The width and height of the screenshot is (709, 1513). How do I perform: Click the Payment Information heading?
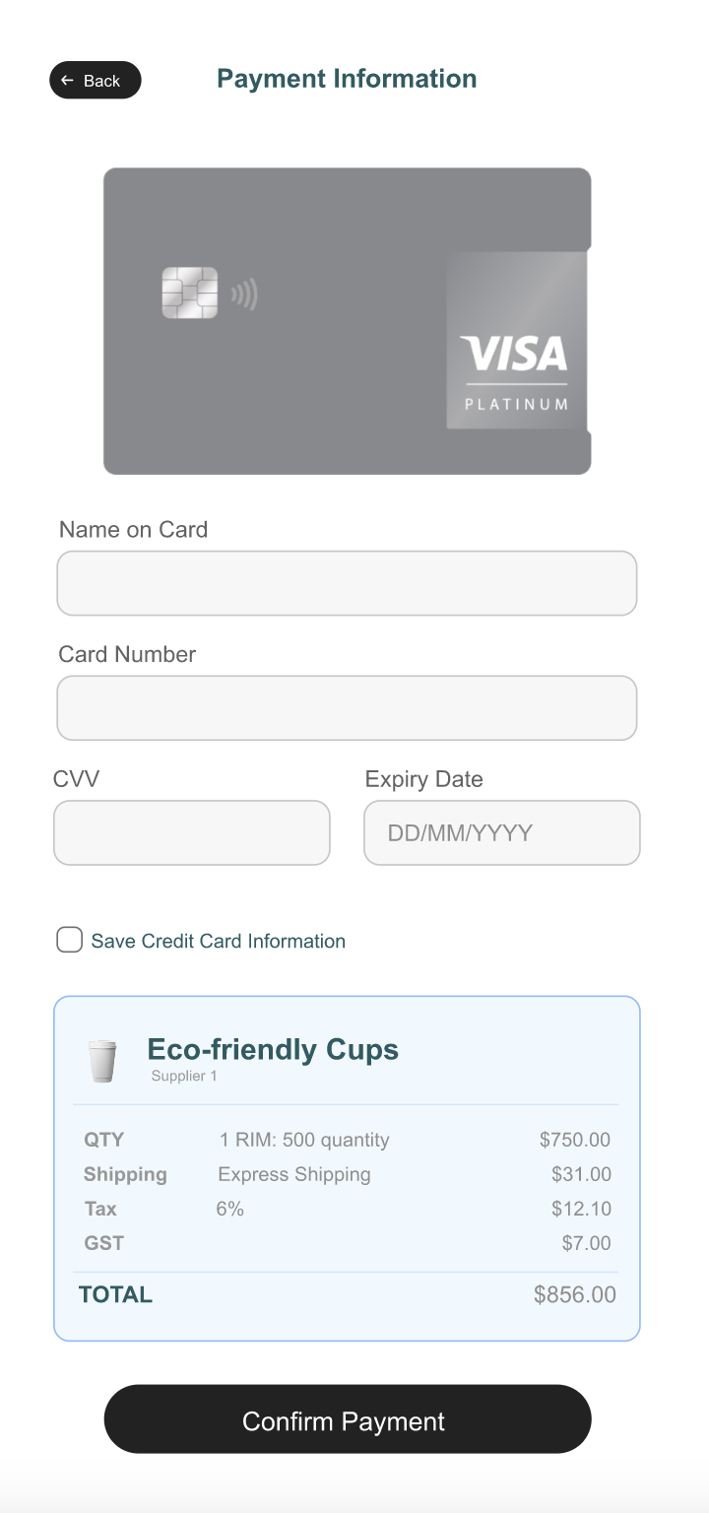347,79
